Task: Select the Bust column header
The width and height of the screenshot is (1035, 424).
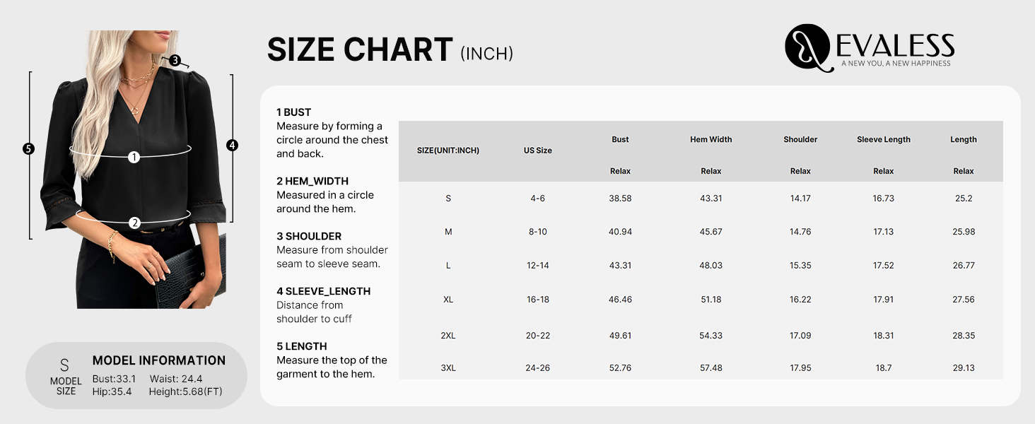Action: 620,139
